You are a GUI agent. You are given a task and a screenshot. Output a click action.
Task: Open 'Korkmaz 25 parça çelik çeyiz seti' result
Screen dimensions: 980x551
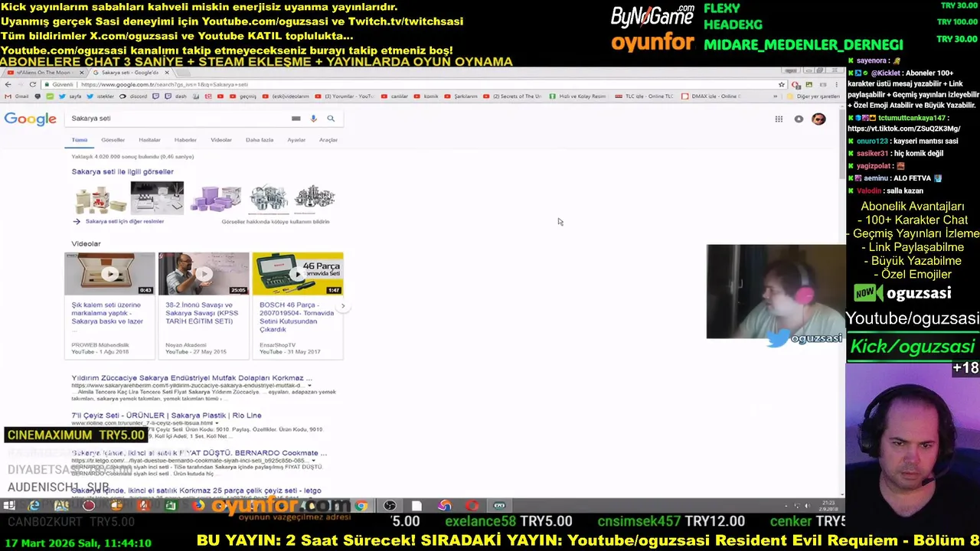pyautogui.click(x=196, y=491)
